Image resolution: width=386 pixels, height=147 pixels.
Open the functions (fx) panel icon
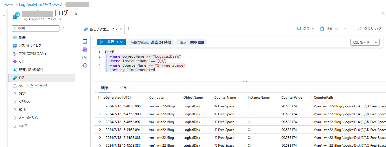coord(85,57)
